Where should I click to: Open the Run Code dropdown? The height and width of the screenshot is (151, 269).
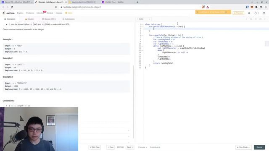tap(249, 147)
